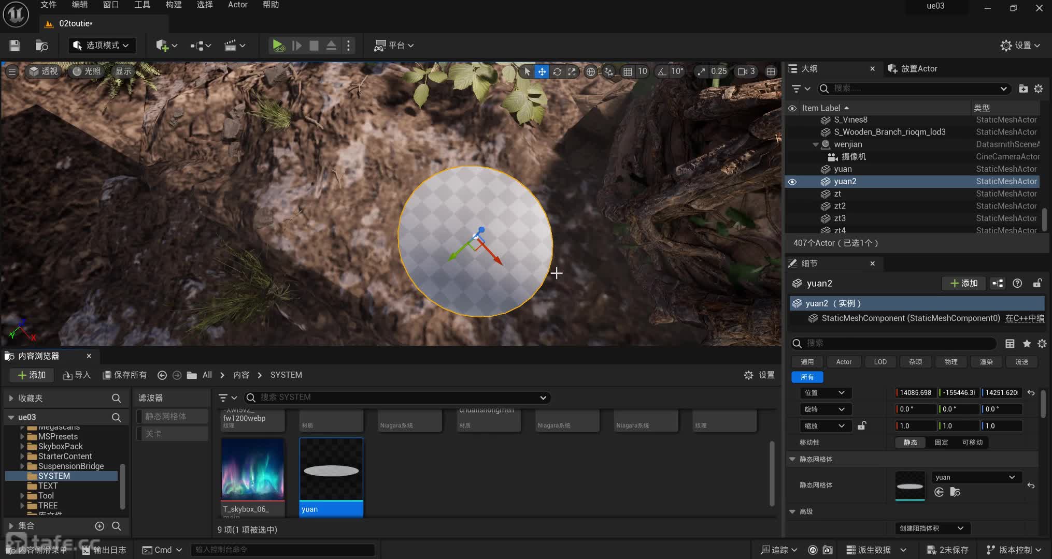Set mobility to 可移动
Screen dimensions: 1052x559
tap(972, 442)
